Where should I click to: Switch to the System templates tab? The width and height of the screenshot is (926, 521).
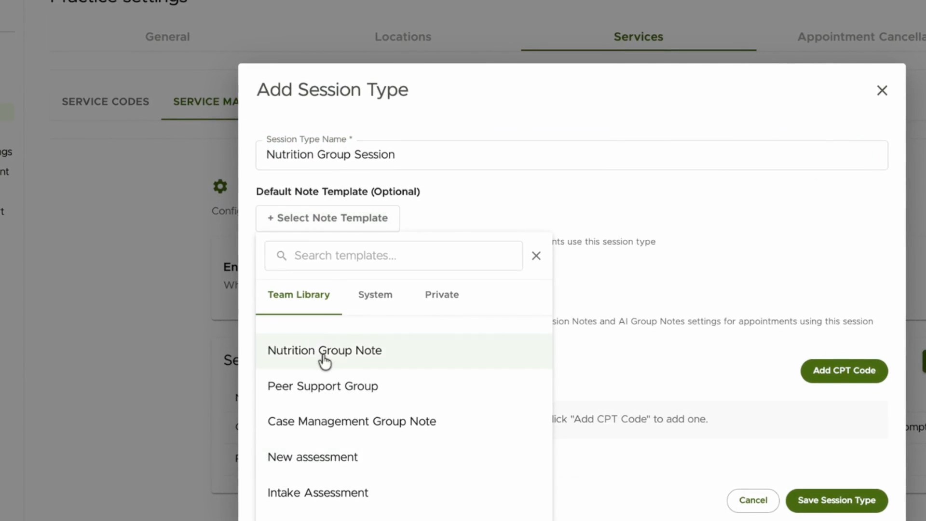point(375,295)
